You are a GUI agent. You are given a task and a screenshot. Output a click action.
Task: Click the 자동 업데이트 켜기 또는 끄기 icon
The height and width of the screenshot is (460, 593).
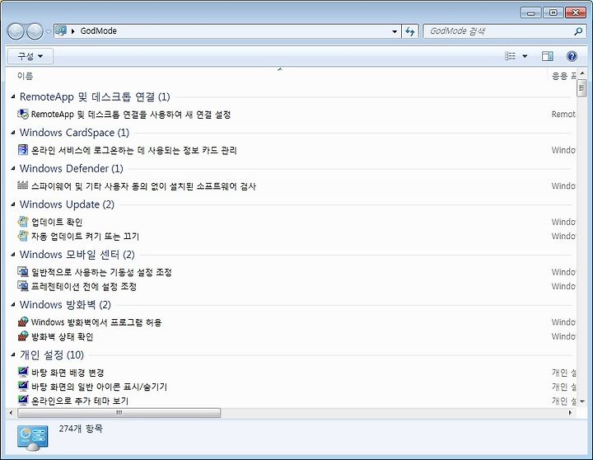23,236
